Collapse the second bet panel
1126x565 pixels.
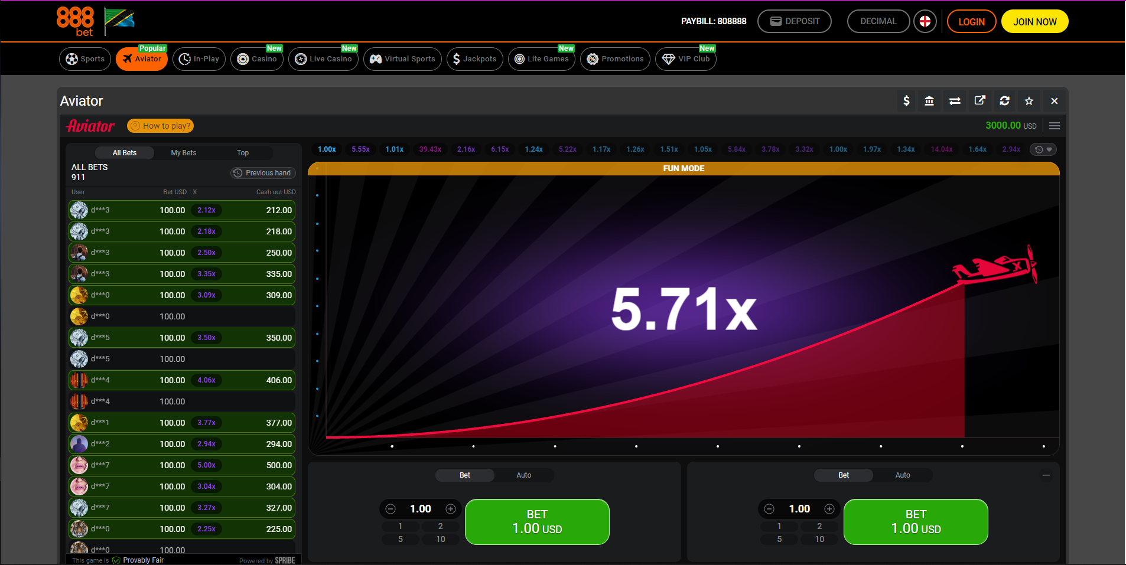(x=1046, y=475)
